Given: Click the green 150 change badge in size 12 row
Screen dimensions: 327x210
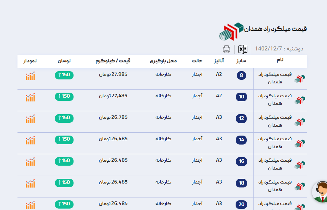Looking at the screenshot, I should (64, 118).
